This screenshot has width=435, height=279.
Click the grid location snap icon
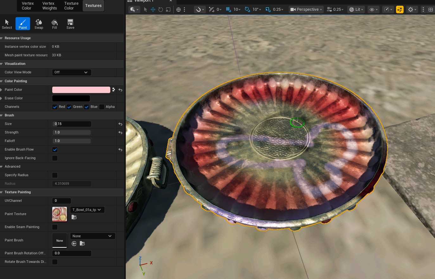[228, 9]
